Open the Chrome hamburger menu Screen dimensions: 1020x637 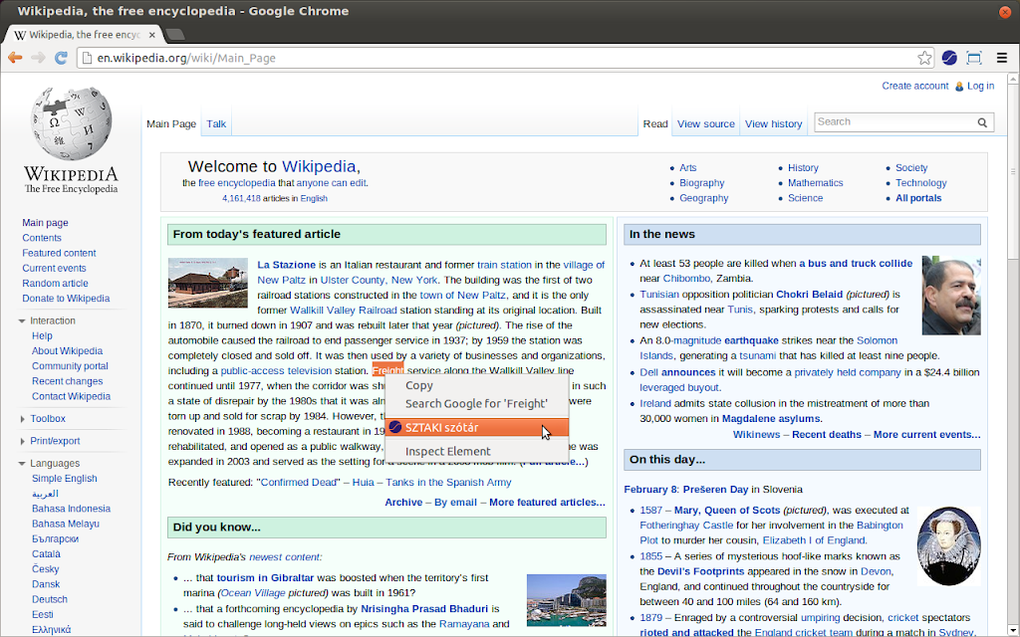coord(1002,58)
